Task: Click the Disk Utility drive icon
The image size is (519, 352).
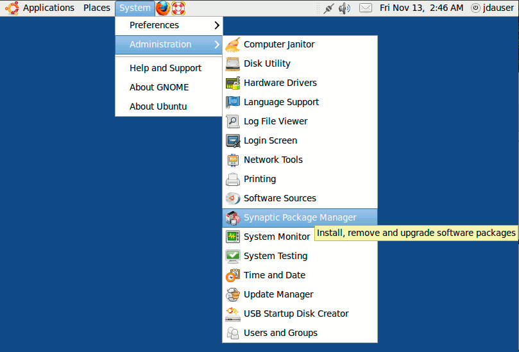Action: [x=233, y=64]
